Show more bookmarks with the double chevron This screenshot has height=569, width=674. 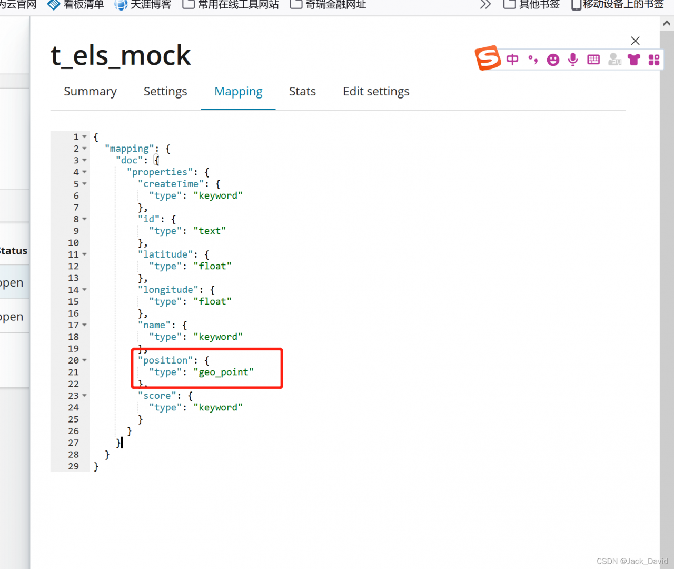click(x=485, y=5)
